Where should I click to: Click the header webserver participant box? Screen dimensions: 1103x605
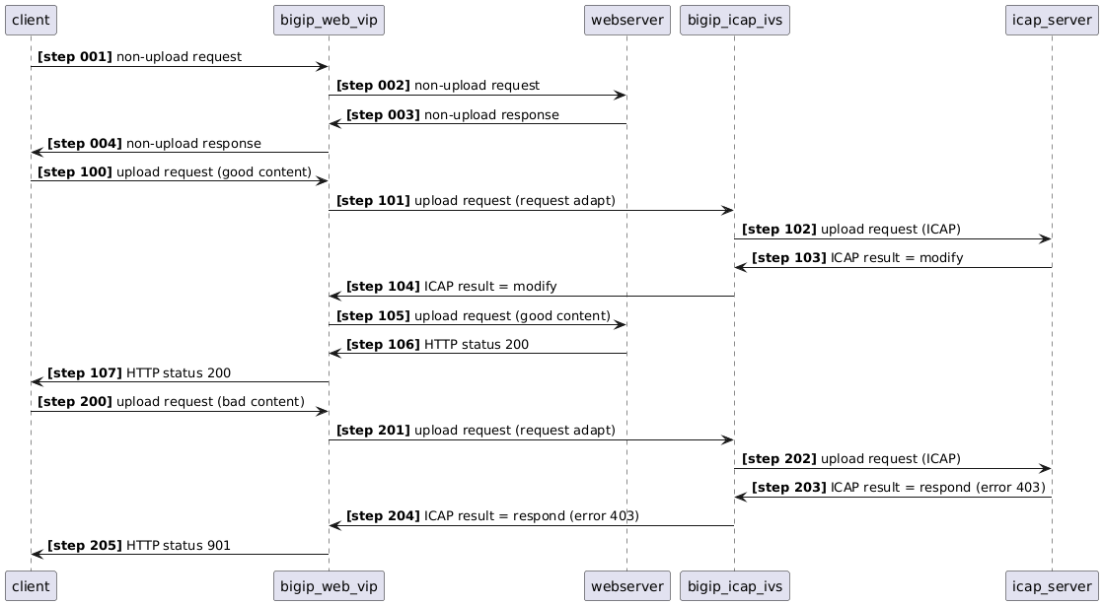pos(627,19)
